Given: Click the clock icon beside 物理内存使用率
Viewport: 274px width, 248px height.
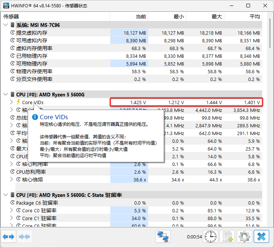Looking at the screenshot, I should [x=13, y=71].
